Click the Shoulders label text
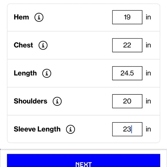The image size is (167, 167). click(x=31, y=101)
